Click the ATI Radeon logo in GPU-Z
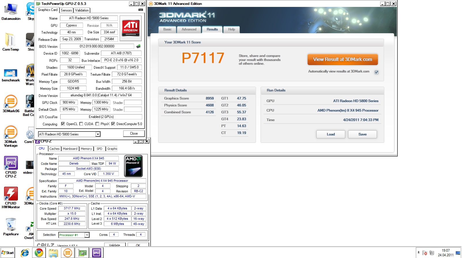Image resolution: width=462 pixels, height=258 pixels. coord(131,28)
